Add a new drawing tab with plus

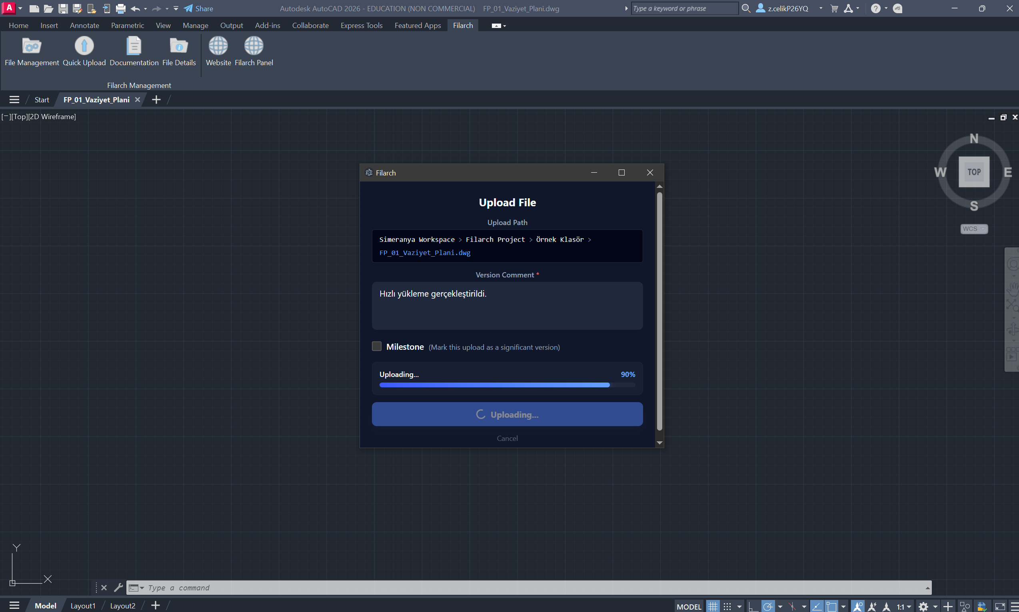[x=156, y=100]
